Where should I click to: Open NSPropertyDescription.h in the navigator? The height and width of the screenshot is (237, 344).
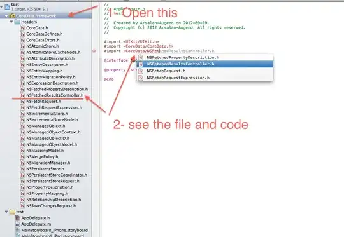click(x=50, y=187)
